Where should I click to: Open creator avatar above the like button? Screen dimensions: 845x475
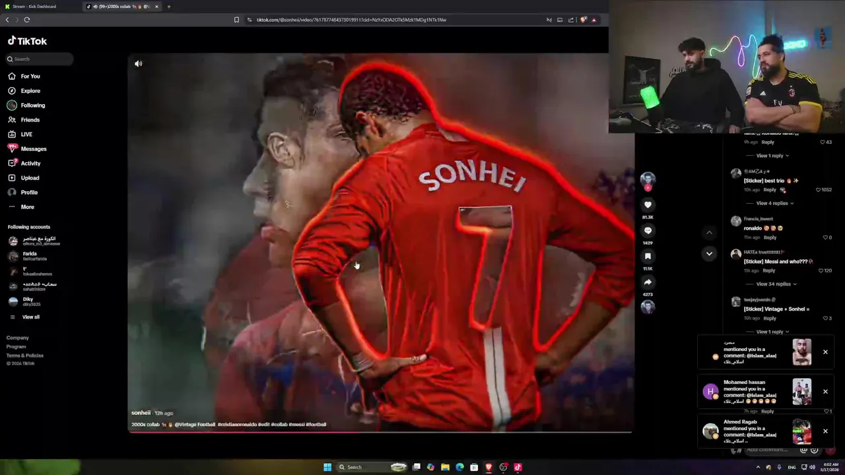[x=648, y=179]
